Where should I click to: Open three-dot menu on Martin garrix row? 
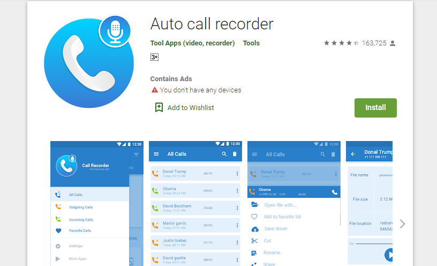pos(237,225)
